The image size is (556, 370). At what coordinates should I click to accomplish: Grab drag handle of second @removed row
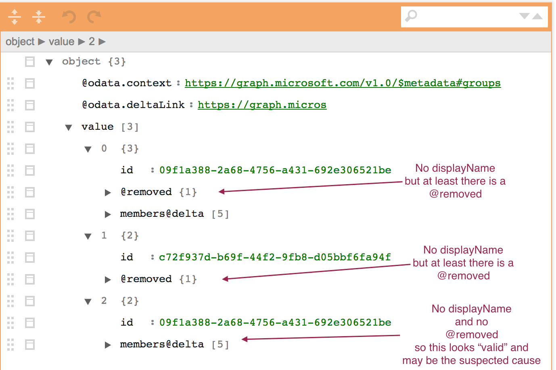(x=10, y=279)
